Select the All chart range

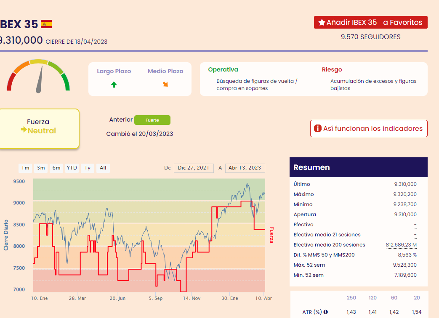point(103,168)
